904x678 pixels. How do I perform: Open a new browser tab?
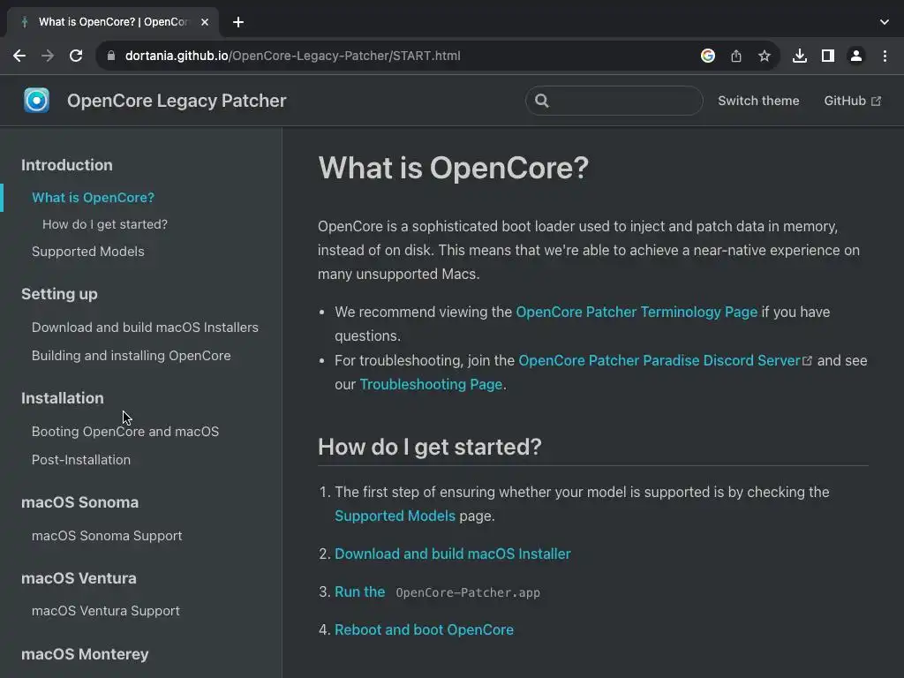click(238, 22)
